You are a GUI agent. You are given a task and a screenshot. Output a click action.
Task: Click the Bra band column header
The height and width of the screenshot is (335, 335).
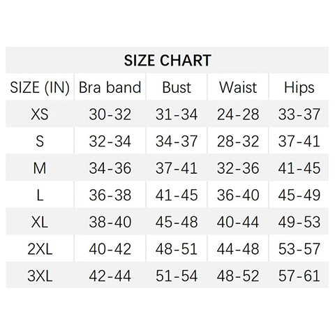tap(110, 87)
